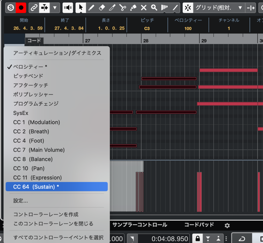Select the Zoom magnifier tool
The height and width of the screenshot is (243, 263).
pos(154,8)
